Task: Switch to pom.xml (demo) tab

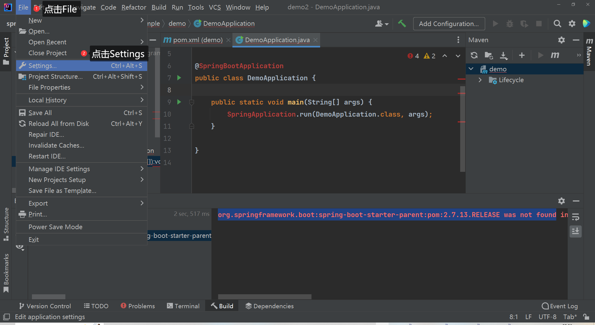Action: pos(198,40)
